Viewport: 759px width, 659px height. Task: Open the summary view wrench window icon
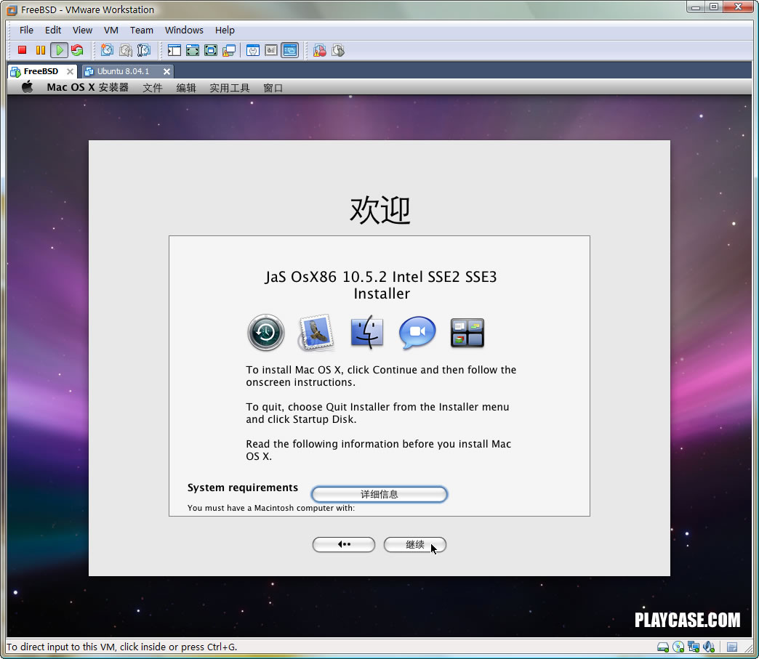[x=253, y=50]
